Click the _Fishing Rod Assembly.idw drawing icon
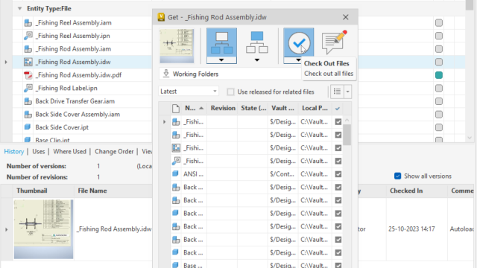Viewport: 477px width, 268px height. click(28, 62)
